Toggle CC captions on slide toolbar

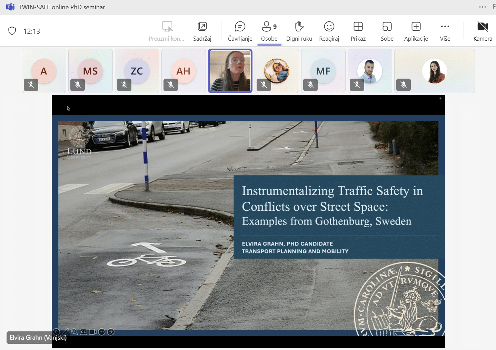click(83, 332)
